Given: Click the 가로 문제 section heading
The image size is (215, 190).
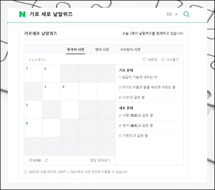Looking at the screenshot, I should [126, 70].
